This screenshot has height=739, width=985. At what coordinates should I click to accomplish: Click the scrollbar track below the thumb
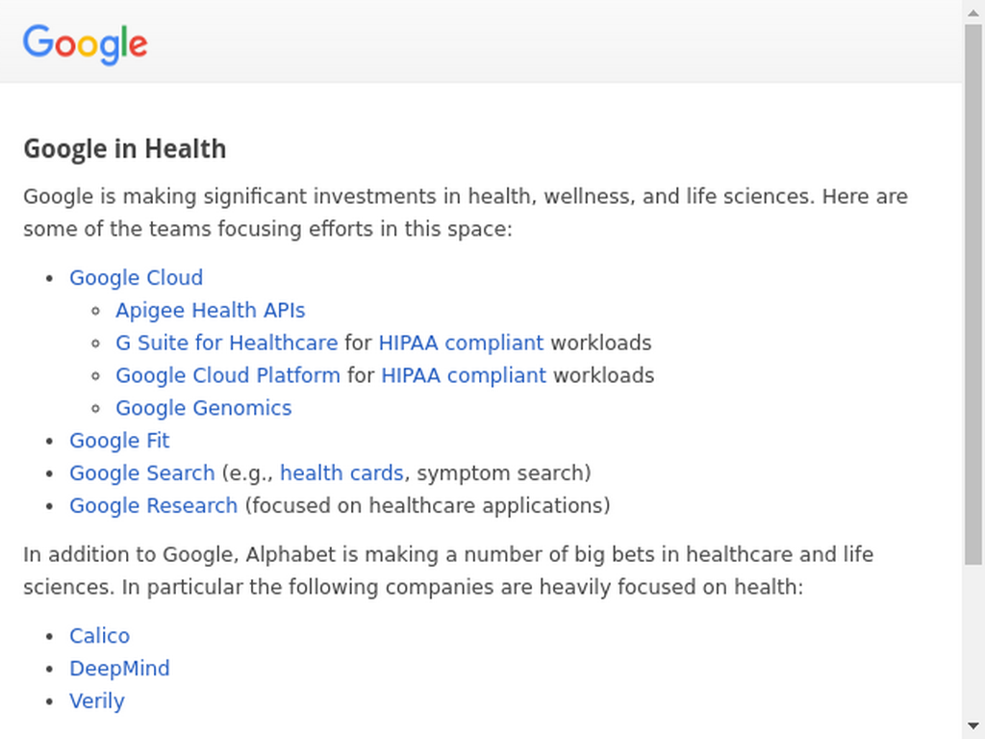click(x=973, y=639)
